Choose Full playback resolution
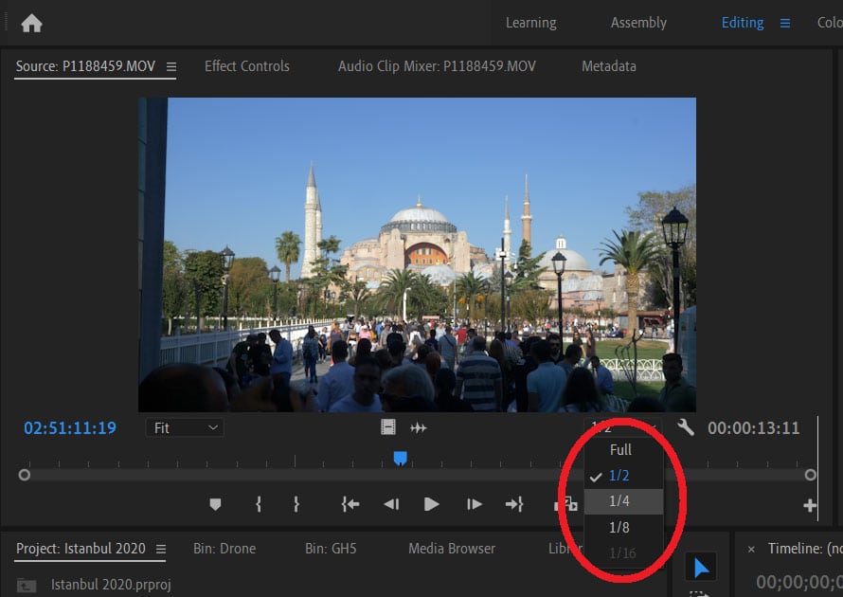 (623, 449)
